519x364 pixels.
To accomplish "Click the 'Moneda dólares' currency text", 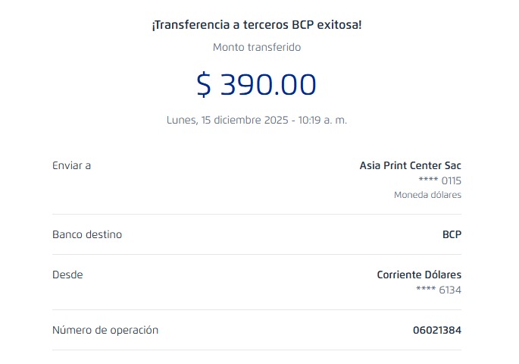I will tap(427, 195).
